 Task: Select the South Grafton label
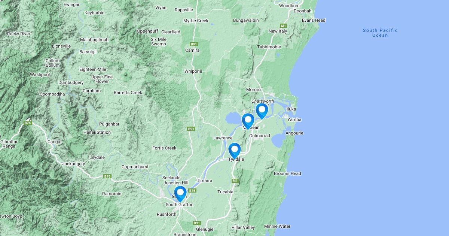pos(180,205)
